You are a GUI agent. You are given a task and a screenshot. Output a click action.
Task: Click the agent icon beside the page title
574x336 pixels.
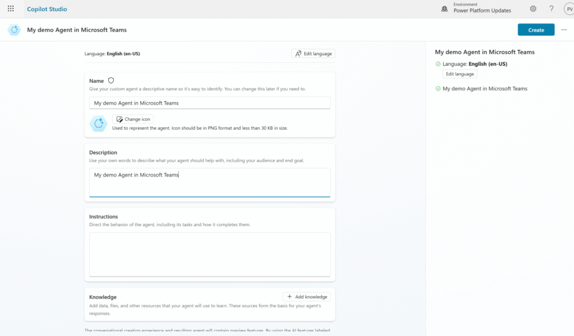point(14,30)
